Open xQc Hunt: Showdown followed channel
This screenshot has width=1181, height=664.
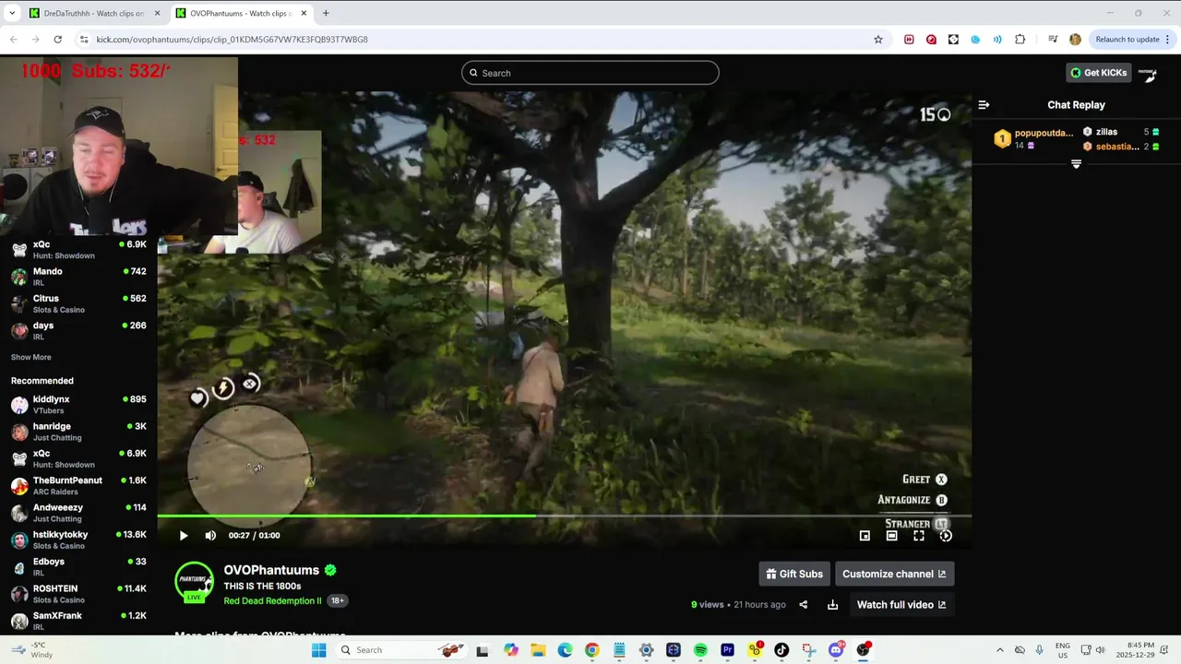[x=78, y=250]
